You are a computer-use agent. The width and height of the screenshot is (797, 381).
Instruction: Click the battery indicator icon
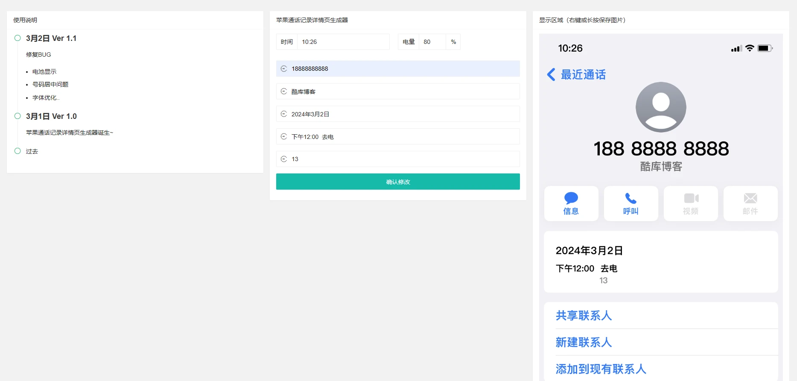click(765, 48)
